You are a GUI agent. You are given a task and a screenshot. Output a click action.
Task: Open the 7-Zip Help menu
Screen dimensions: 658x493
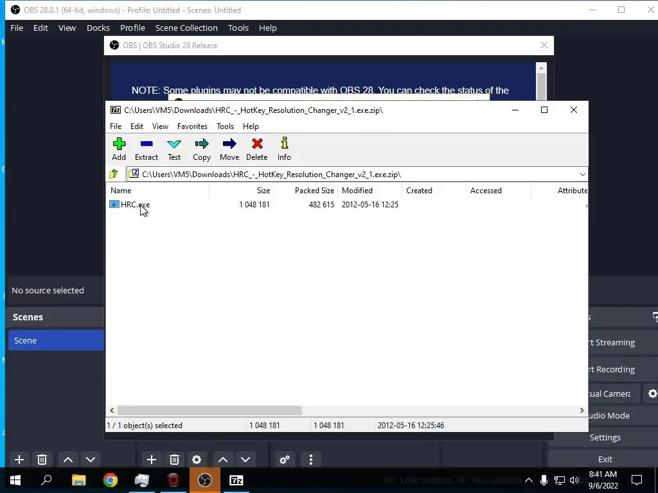click(x=251, y=126)
